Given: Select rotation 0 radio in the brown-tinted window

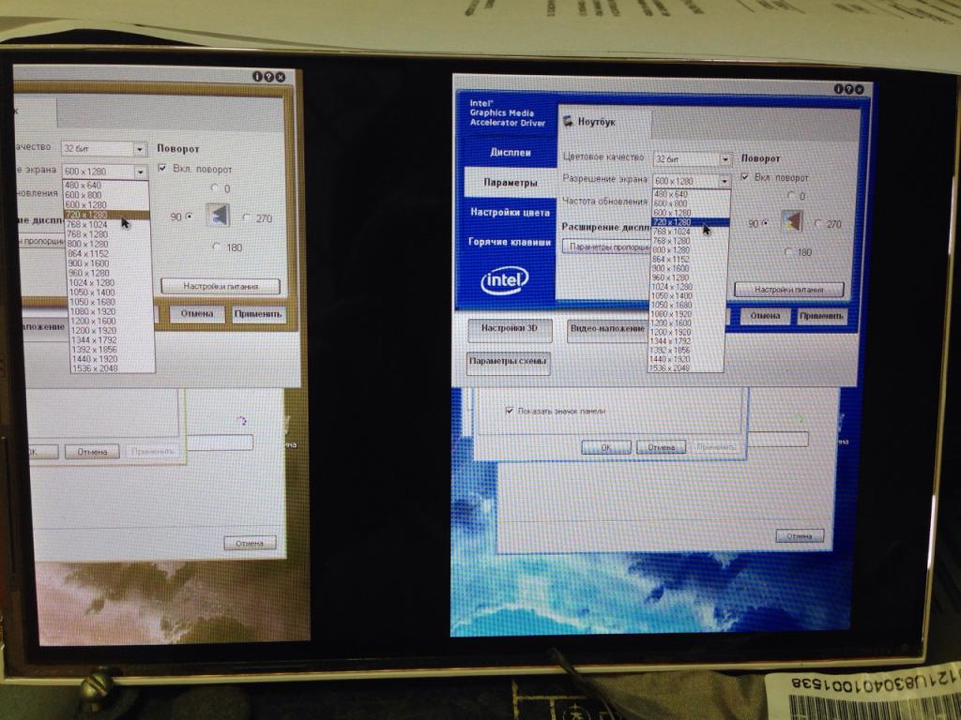Looking at the screenshot, I should [215, 187].
